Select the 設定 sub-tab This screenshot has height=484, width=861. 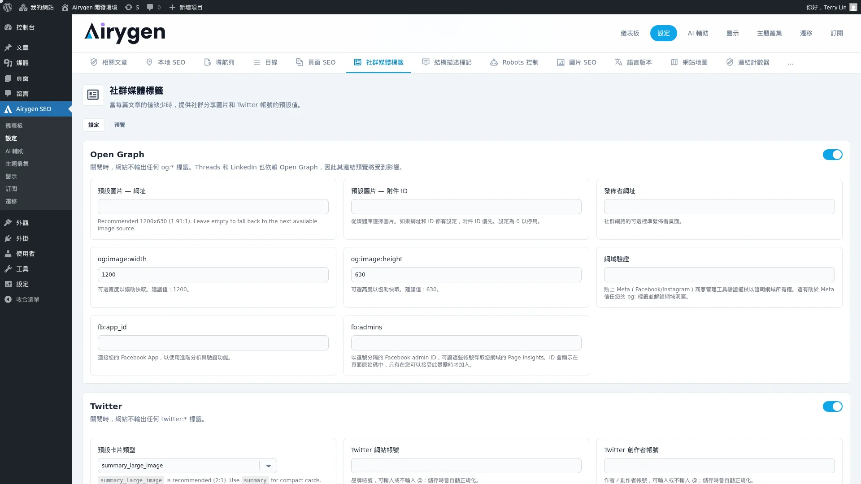pos(94,125)
